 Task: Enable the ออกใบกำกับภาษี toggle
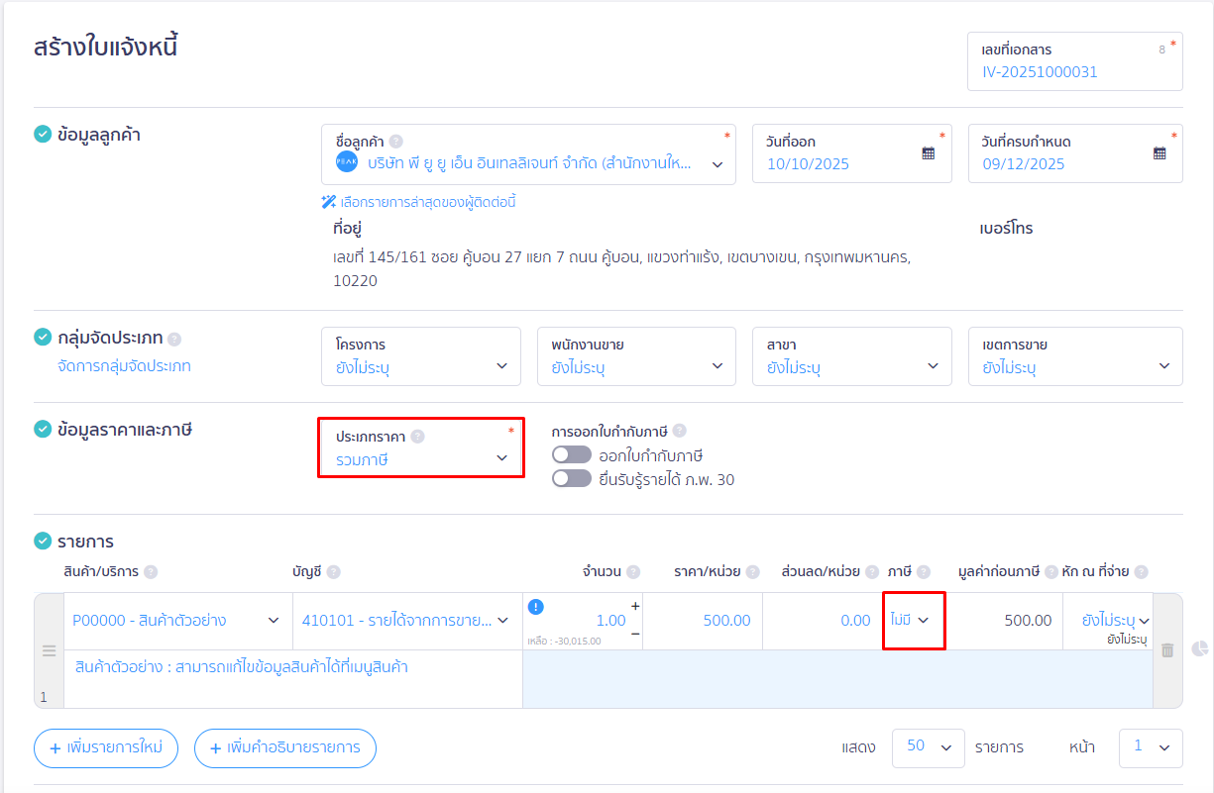pos(571,454)
